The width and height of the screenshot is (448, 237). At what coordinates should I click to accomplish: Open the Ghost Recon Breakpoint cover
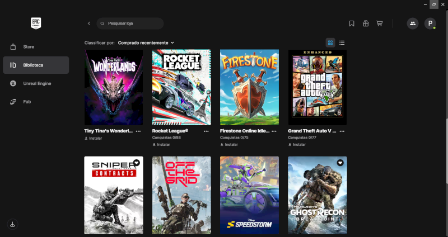[318, 196]
